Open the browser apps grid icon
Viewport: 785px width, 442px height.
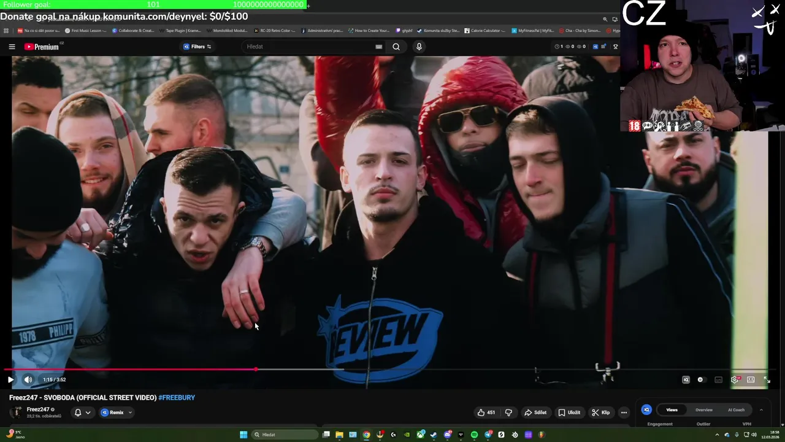[x=6, y=30]
